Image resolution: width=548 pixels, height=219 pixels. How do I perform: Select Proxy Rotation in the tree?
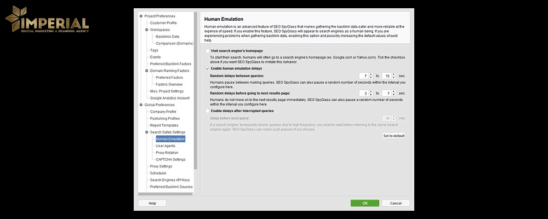167,153
